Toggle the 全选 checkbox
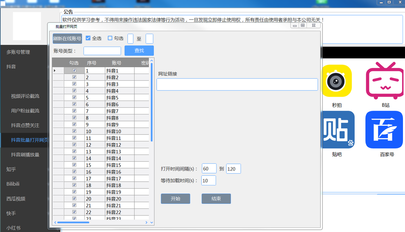 (88, 38)
